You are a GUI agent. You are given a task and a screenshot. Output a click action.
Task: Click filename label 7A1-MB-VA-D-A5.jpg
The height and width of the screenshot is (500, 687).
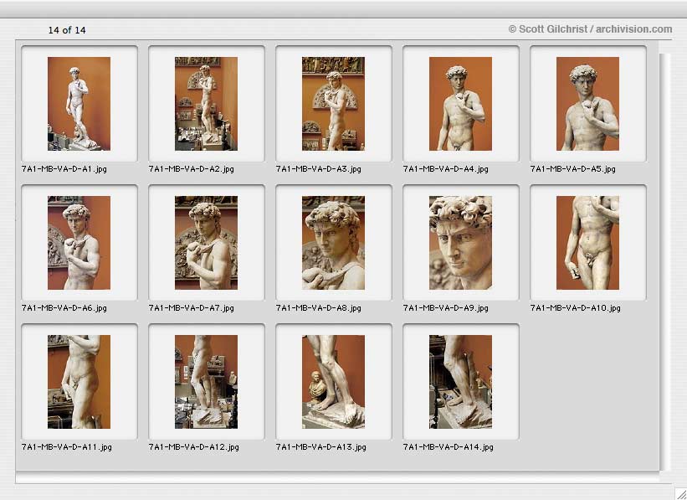coord(572,169)
